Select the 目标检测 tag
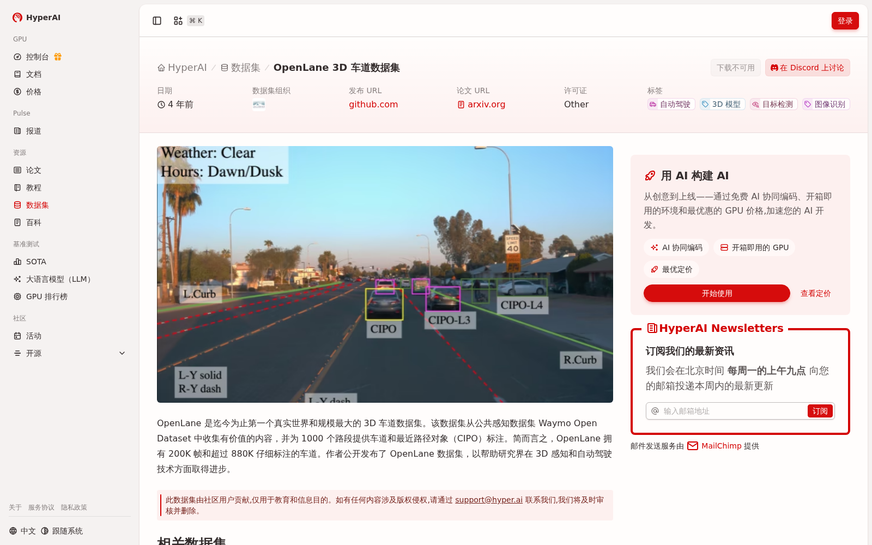The image size is (872, 545). tap(773, 104)
